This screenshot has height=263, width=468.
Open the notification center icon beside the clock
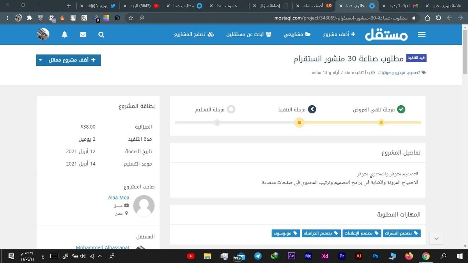point(11,256)
